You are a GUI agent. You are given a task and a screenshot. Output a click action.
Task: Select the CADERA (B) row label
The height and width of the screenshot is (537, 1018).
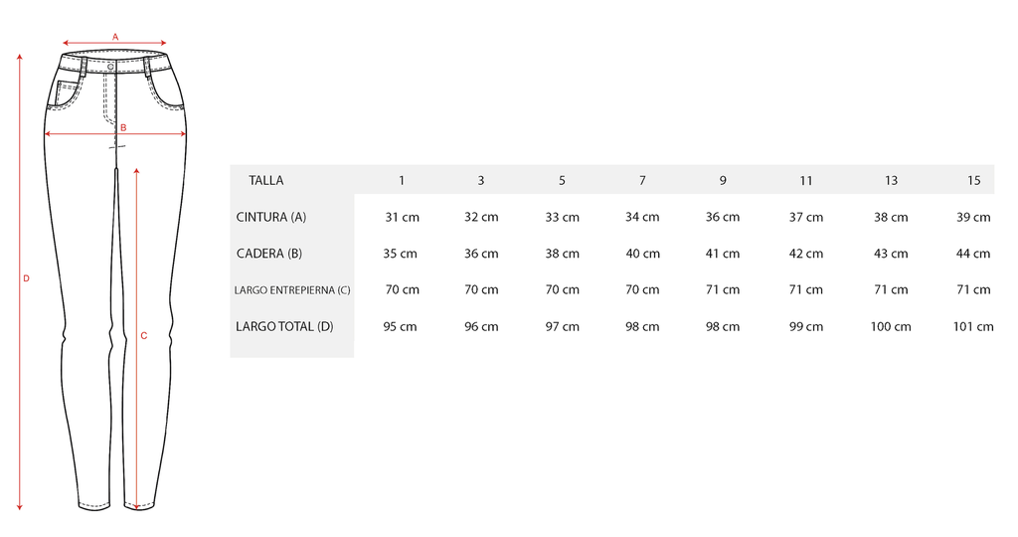click(x=268, y=254)
